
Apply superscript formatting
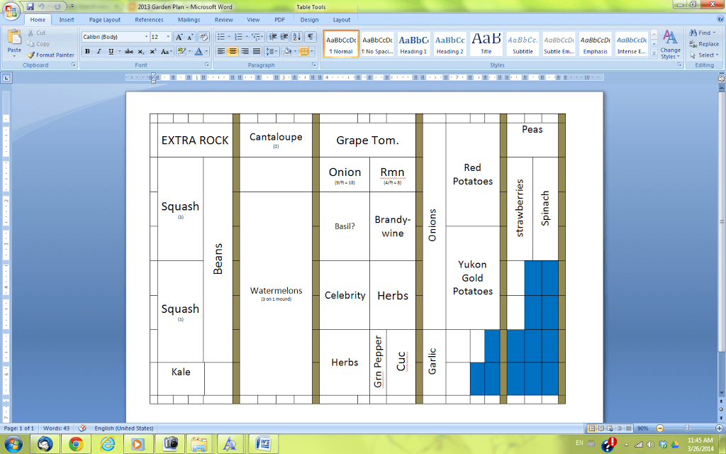pyautogui.click(x=153, y=51)
